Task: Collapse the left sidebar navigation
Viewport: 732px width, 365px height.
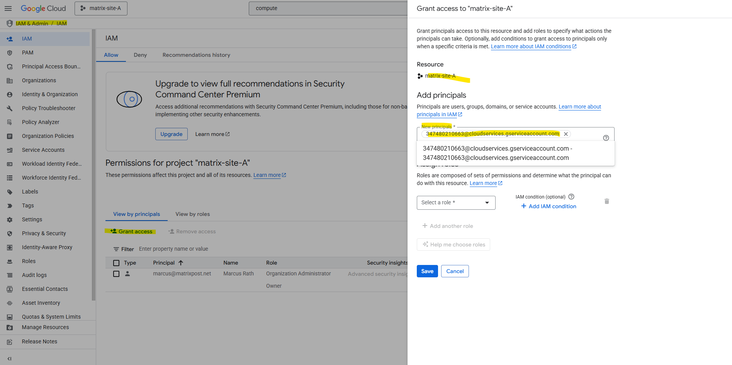Action: [x=9, y=358]
